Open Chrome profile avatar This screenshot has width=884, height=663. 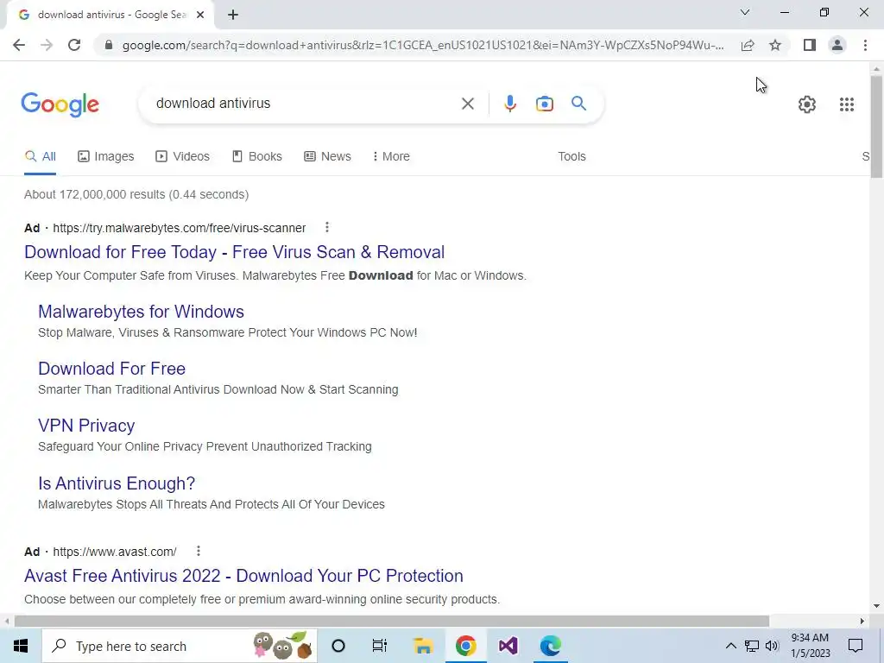coord(837,45)
